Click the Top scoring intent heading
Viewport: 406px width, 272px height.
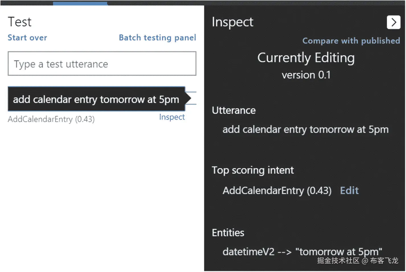[253, 170]
